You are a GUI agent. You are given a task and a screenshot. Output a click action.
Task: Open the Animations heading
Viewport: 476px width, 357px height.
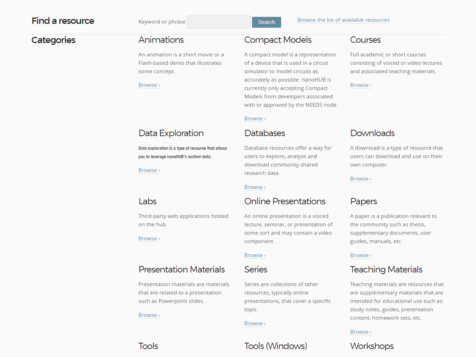coord(161,40)
